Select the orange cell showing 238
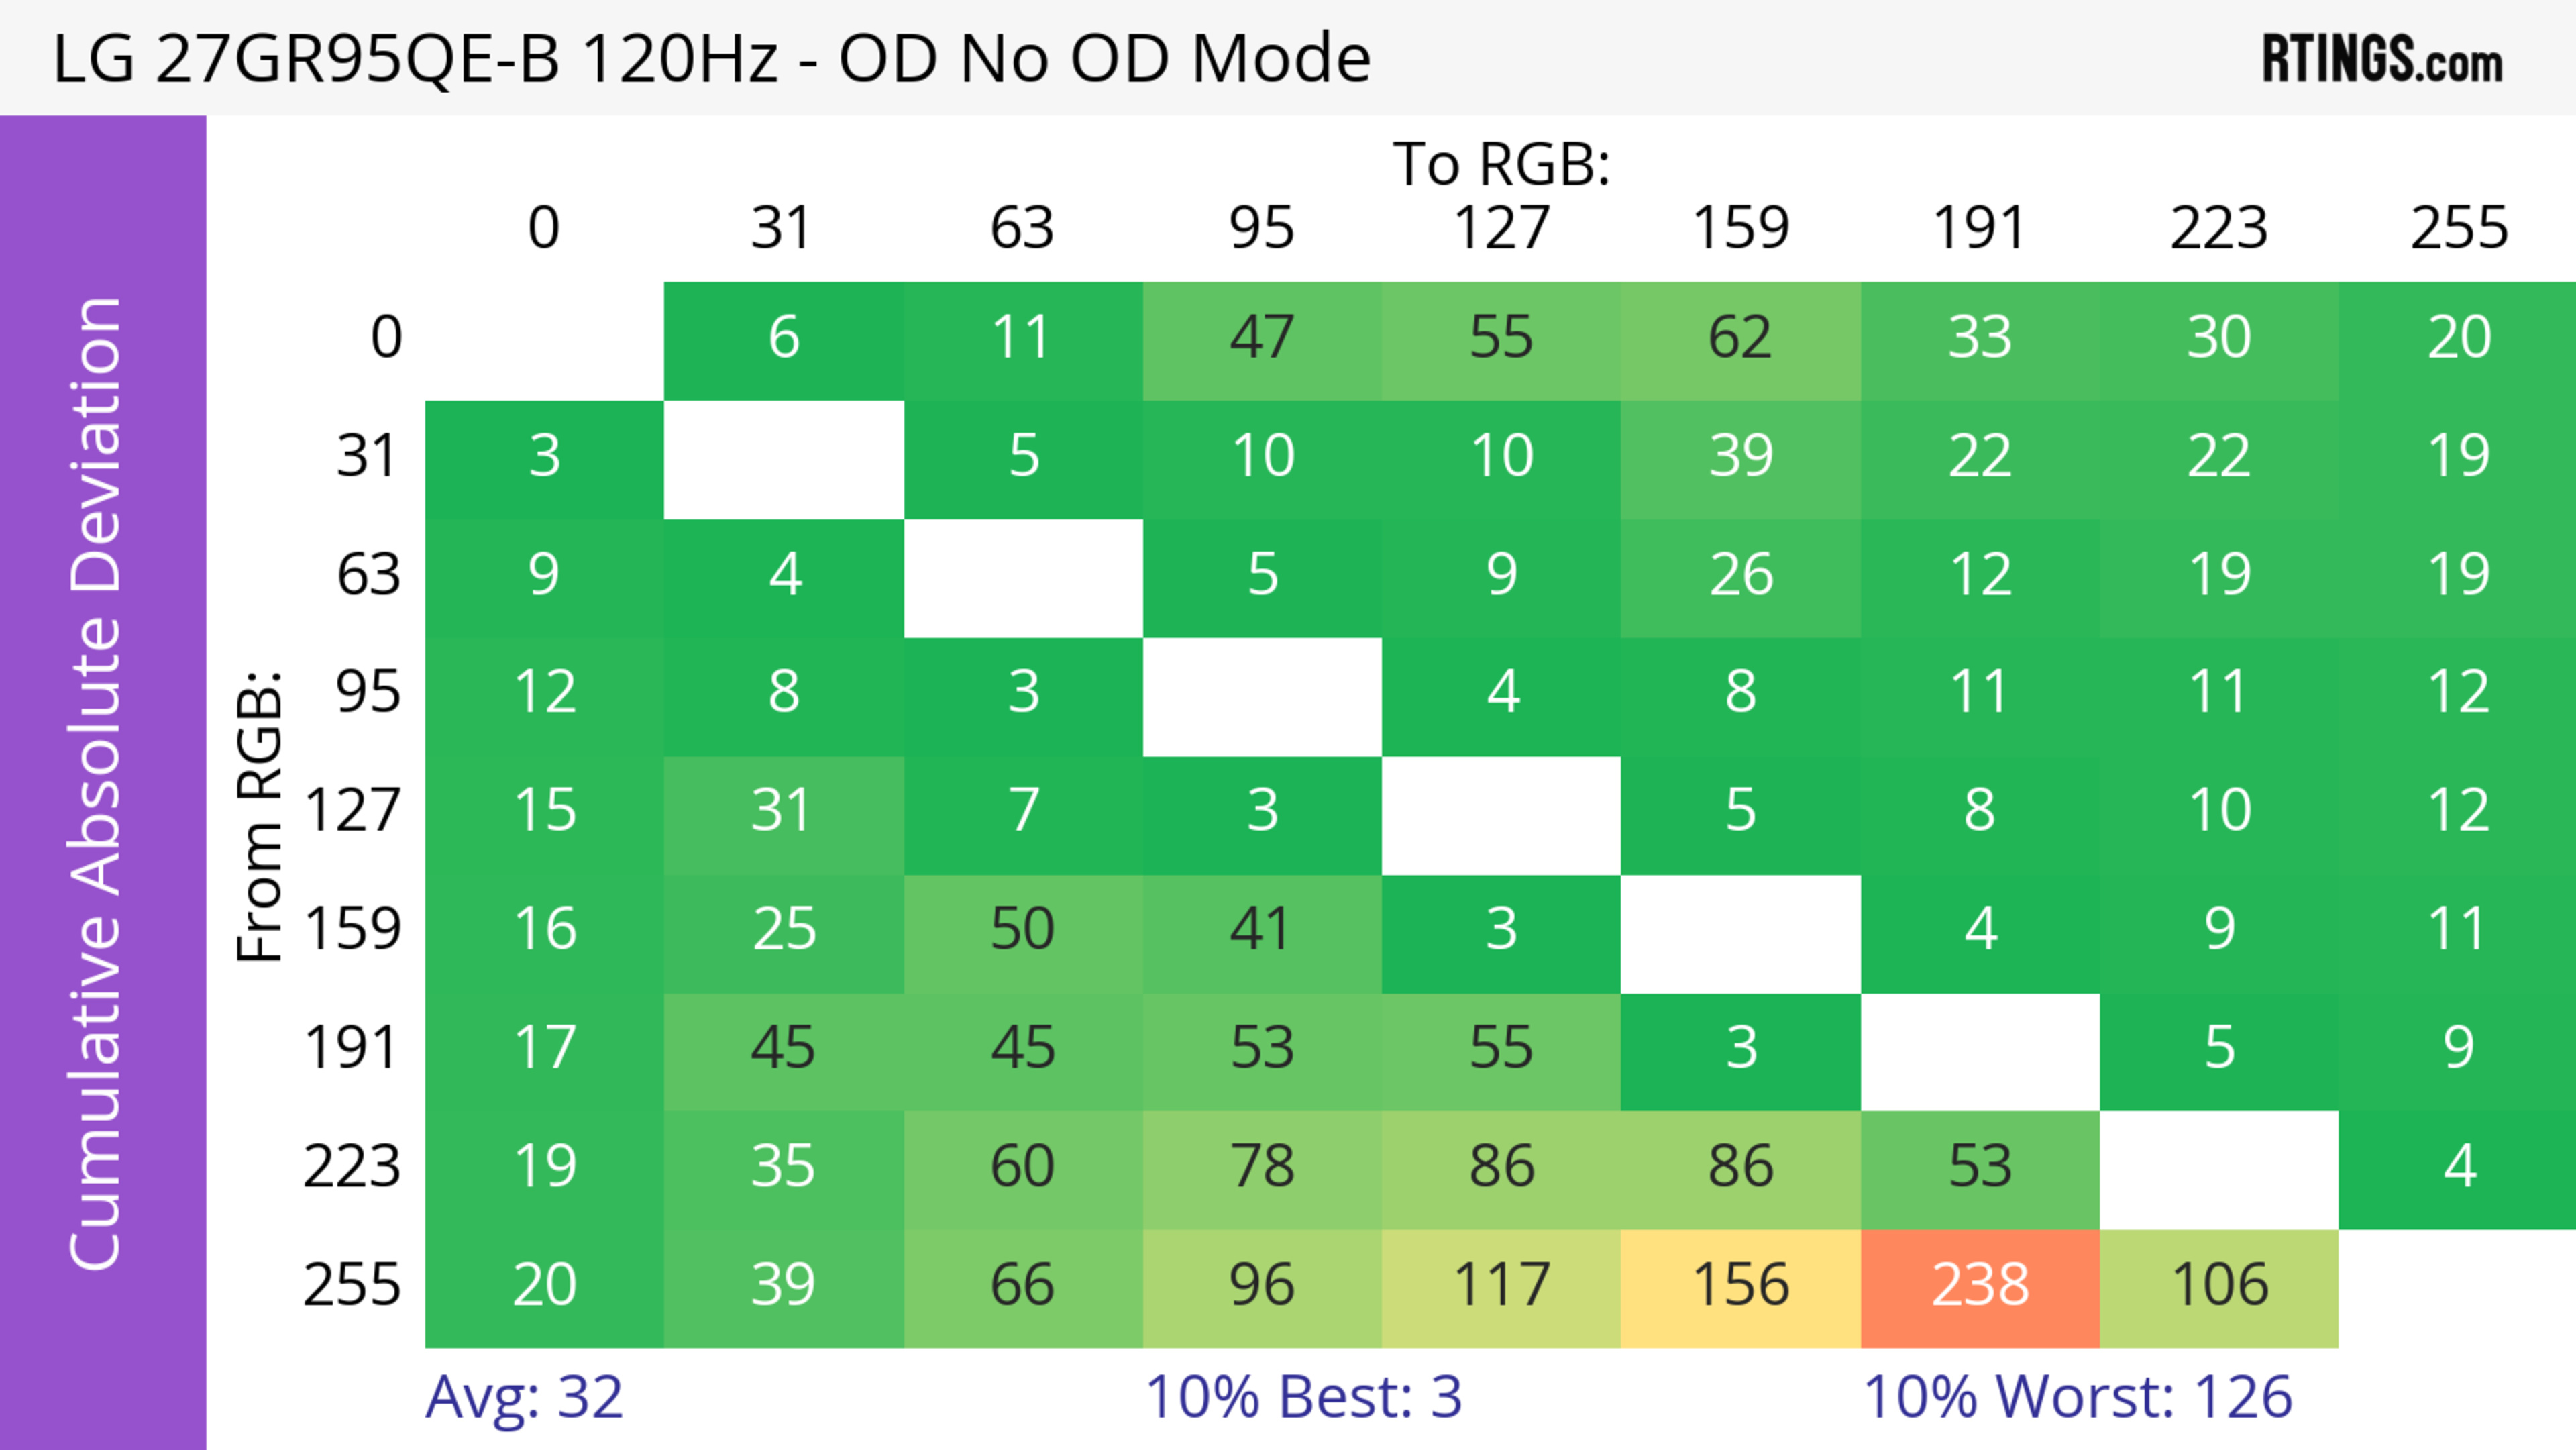Screen dimensions: 2576x1450 [1980, 1287]
